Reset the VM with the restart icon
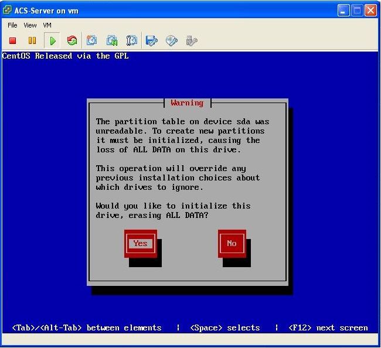Image resolution: width=381 pixels, height=348 pixels. coord(72,40)
